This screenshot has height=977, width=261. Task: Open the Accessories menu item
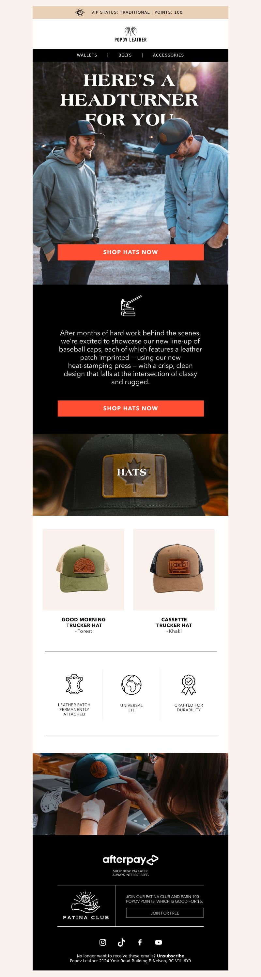click(168, 55)
